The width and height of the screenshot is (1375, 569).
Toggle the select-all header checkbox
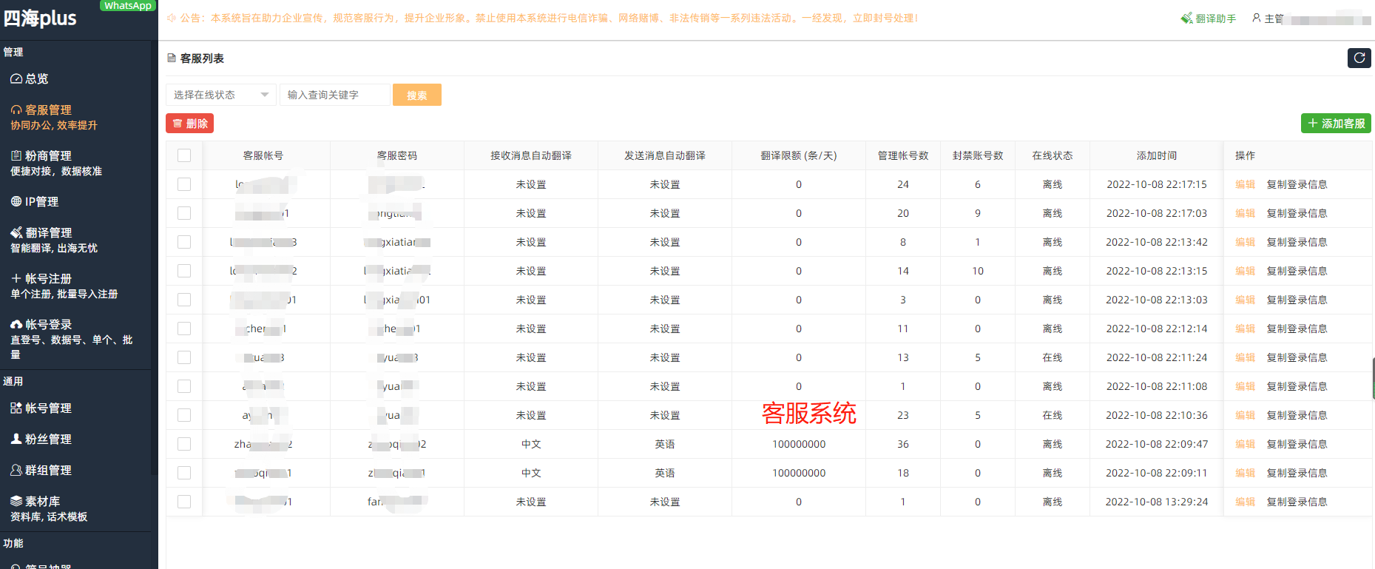coord(184,155)
